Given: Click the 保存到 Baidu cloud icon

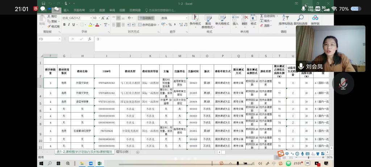Looking at the screenshot, I should pyautogui.click(x=315, y=20).
